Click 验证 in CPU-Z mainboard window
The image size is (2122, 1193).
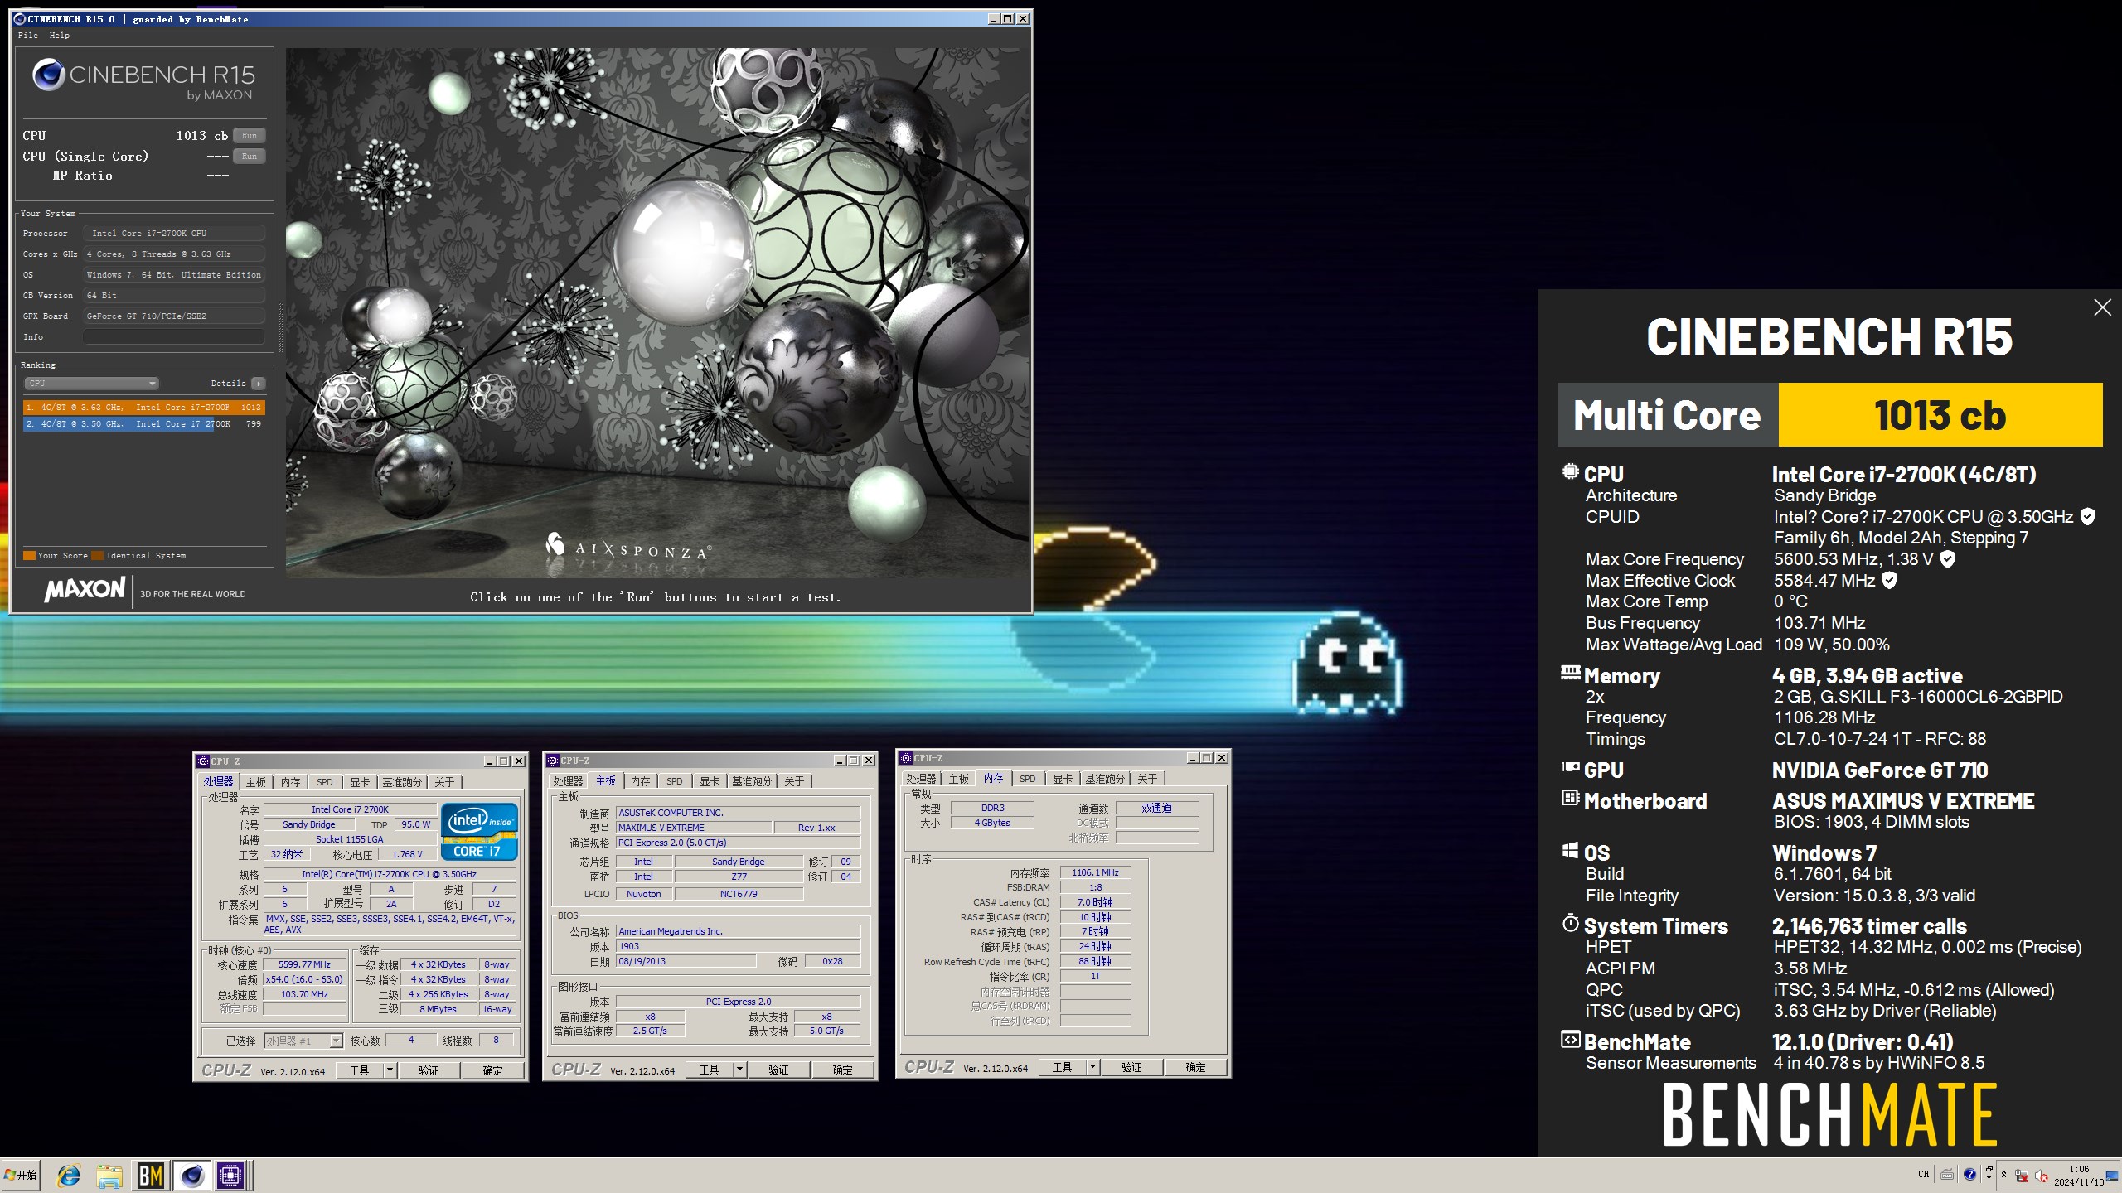pos(778,1070)
